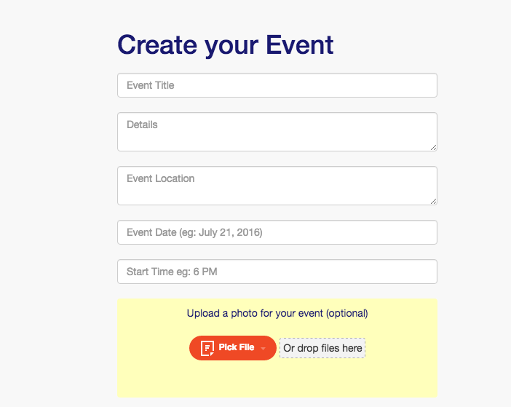Click the 'Upload a photo for your event' text

click(255, 314)
